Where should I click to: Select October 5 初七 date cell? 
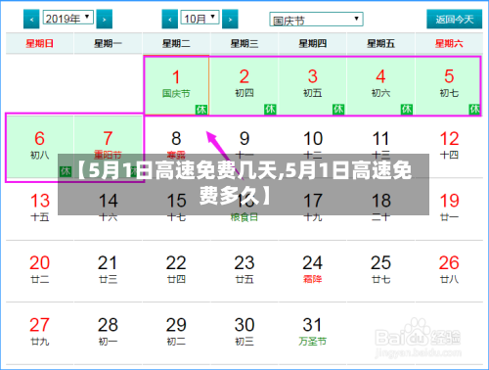[x=449, y=85]
